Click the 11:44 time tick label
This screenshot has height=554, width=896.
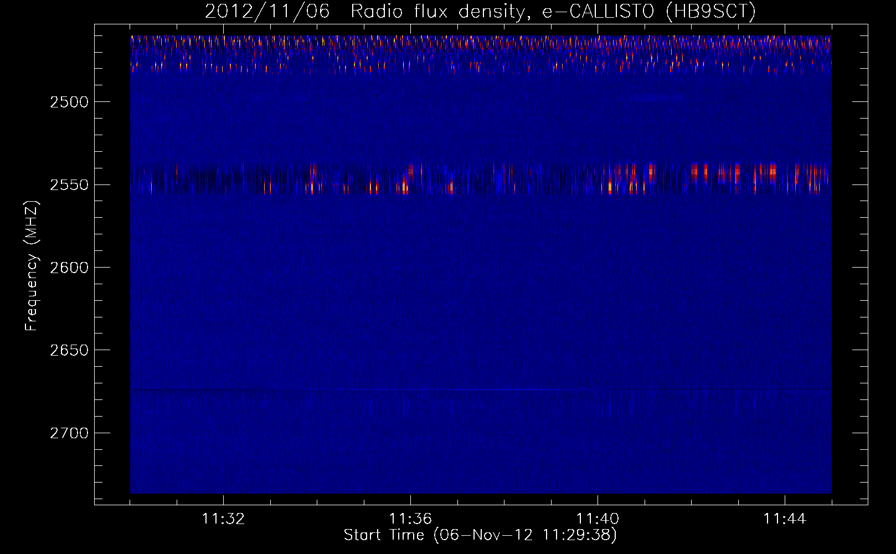(x=785, y=519)
